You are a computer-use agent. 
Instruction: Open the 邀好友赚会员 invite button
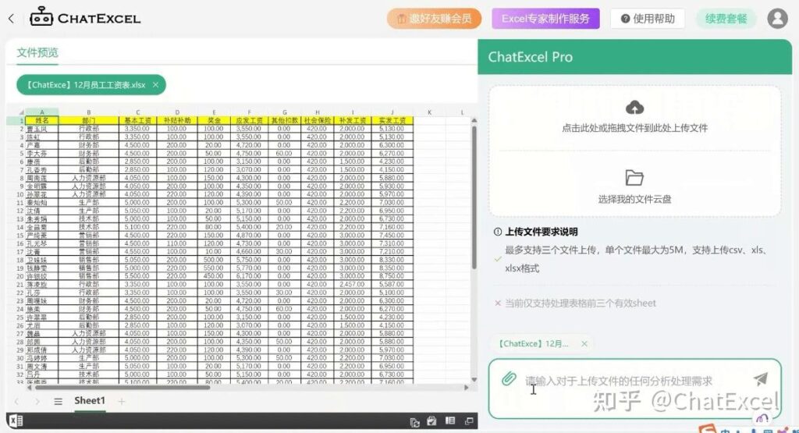point(434,19)
